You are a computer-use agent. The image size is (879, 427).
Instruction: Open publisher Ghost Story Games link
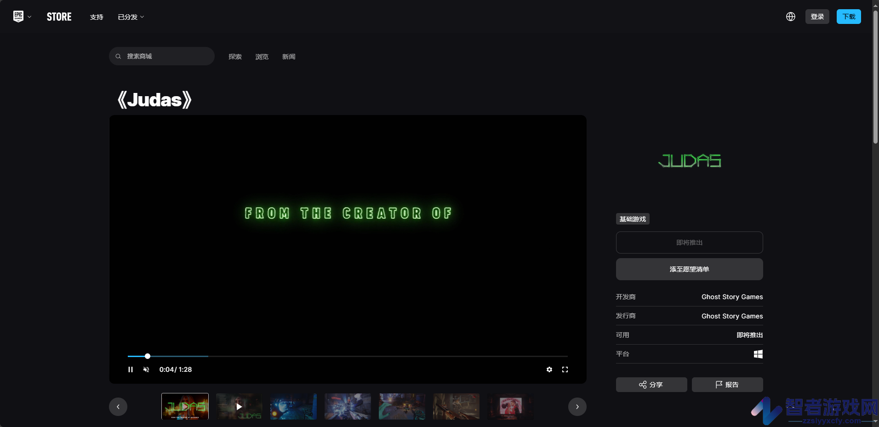tap(732, 316)
